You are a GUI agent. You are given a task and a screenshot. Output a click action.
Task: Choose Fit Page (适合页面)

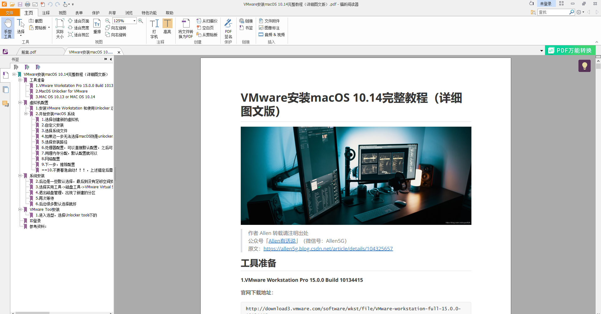coord(79,21)
